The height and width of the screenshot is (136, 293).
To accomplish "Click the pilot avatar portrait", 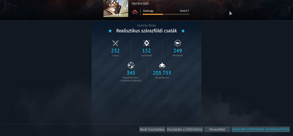I will (116, 8).
